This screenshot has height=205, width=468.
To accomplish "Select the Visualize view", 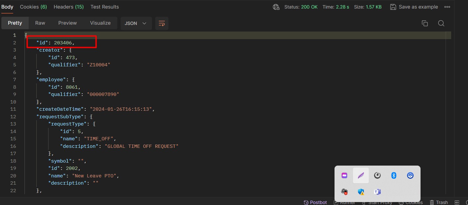I will [x=100, y=23].
